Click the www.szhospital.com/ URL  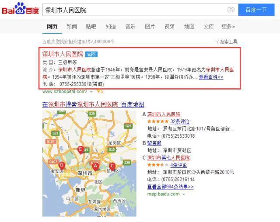pos(65,92)
